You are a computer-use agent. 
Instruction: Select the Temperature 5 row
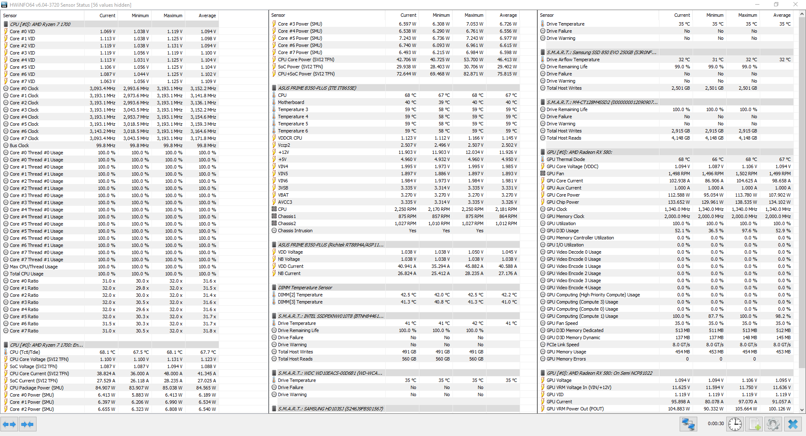(x=395, y=124)
